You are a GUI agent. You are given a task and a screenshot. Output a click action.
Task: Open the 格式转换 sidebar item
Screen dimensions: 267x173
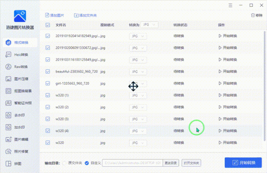(x=20, y=42)
